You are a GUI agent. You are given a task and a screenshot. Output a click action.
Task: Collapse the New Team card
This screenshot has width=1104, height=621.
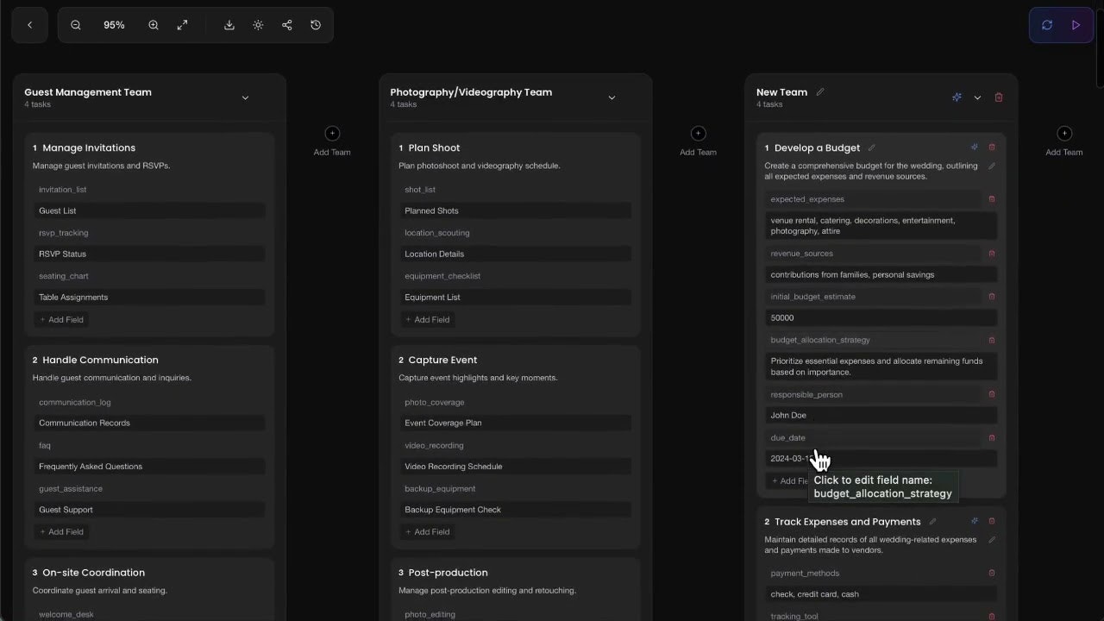(x=977, y=97)
